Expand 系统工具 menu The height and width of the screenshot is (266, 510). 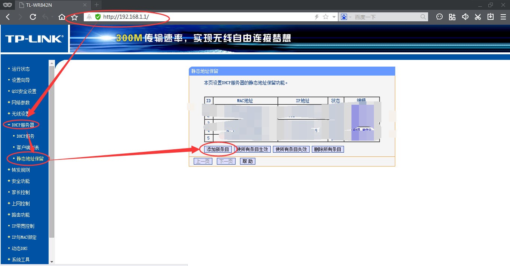[x=21, y=260]
